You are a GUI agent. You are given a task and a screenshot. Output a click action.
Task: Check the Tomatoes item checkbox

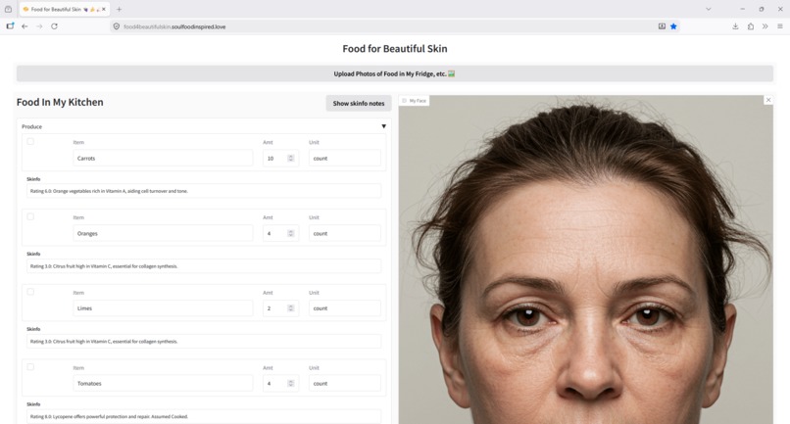(30, 366)
